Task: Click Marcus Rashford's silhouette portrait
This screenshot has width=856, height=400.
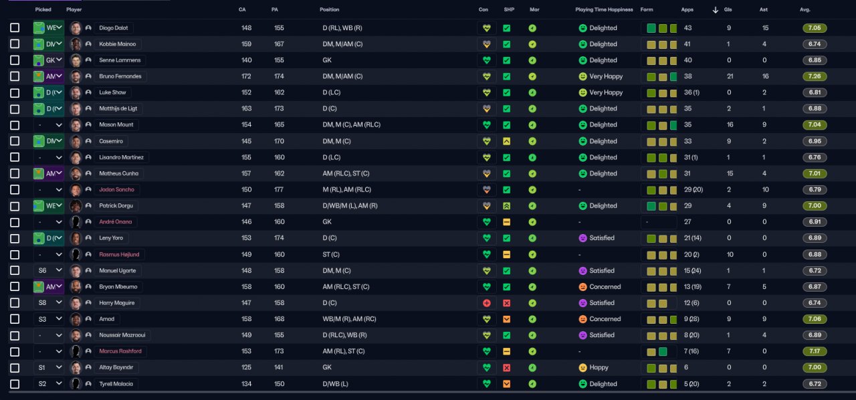Action: tap(76, 351)
